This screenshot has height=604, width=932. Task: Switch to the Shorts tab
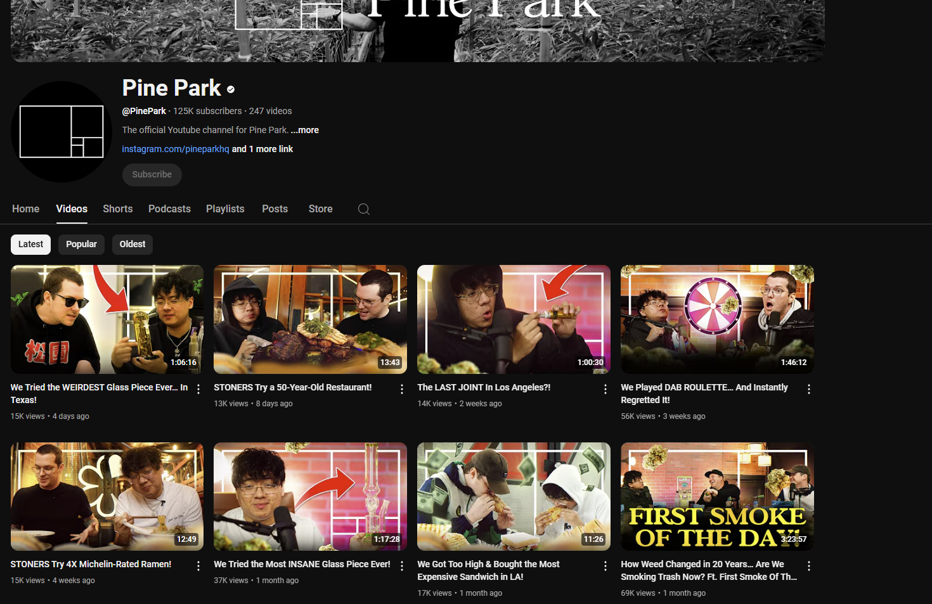(118, 209)
